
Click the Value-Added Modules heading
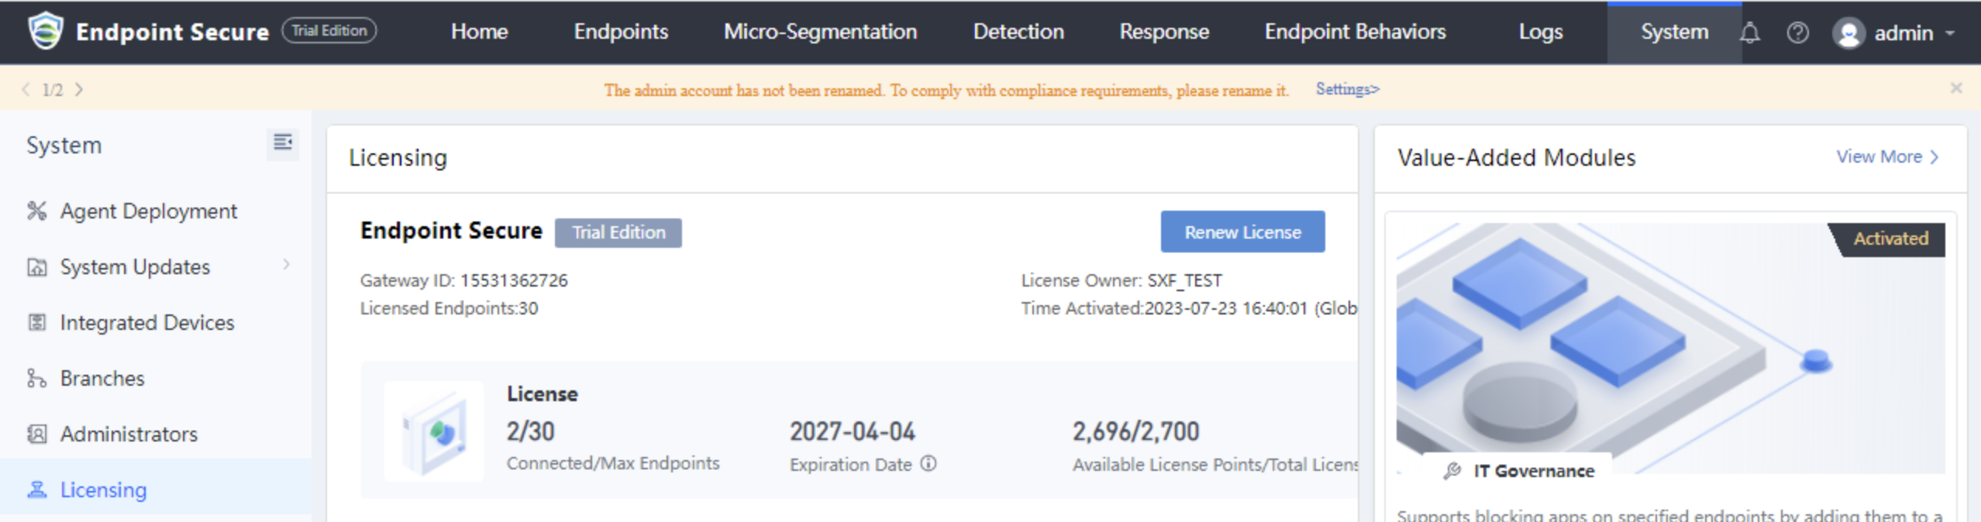[1516, 157]
